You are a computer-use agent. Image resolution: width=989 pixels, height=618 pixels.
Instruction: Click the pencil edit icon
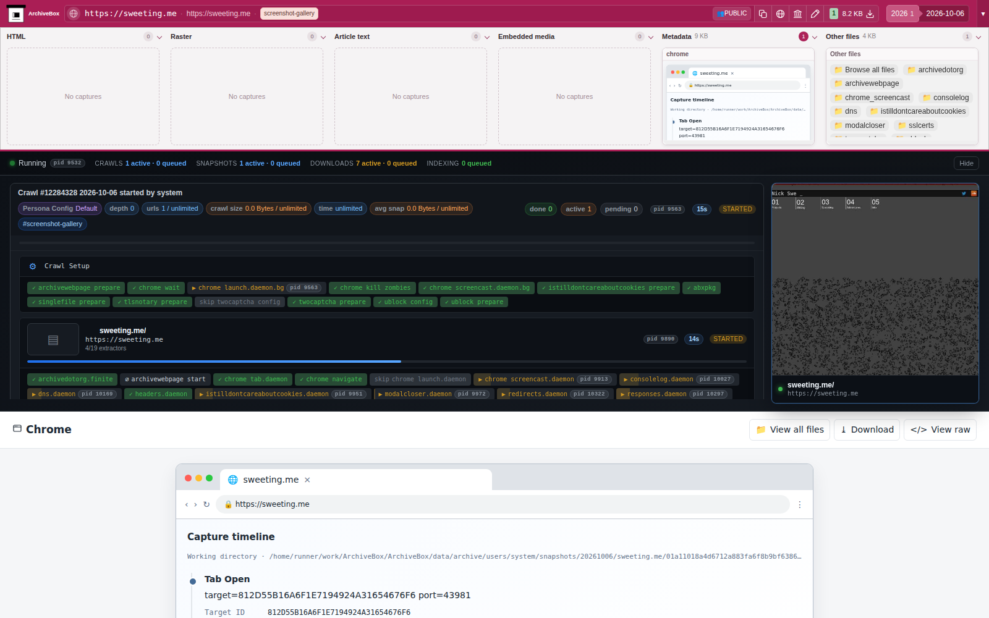(x=815, y=14)
